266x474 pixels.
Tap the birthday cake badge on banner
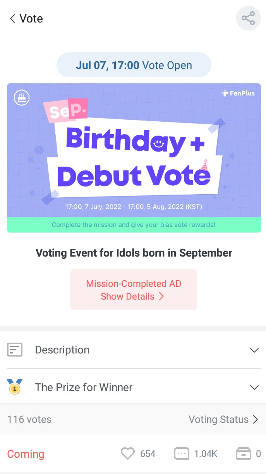pos(22,98)
